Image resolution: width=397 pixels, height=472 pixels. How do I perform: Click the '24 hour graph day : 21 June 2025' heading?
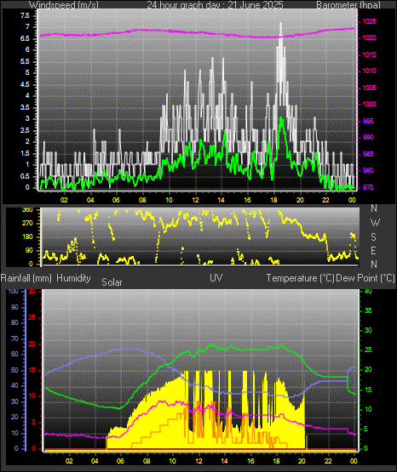215,5
